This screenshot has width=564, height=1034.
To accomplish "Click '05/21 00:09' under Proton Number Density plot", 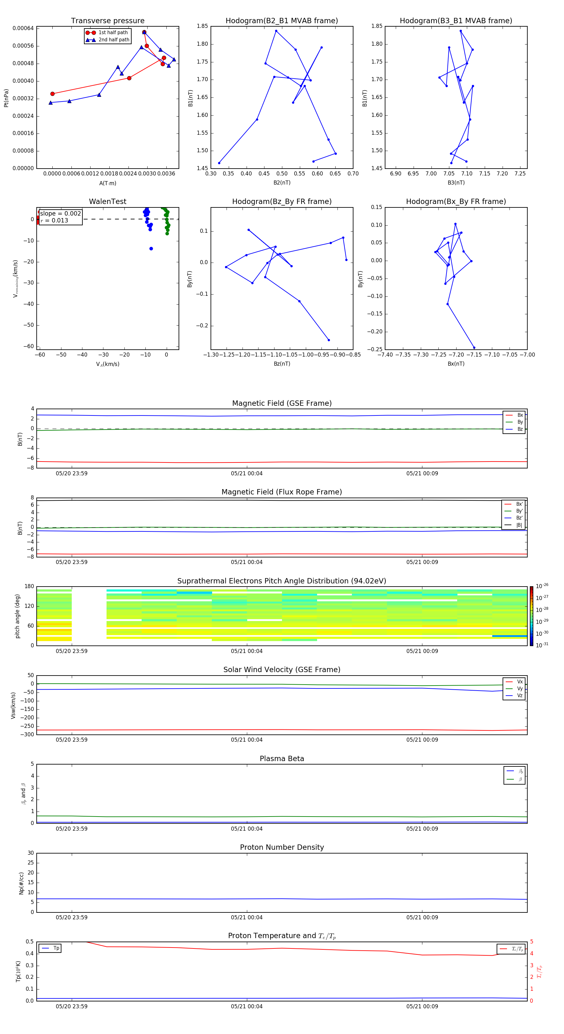I will click(x=422, y=917).
